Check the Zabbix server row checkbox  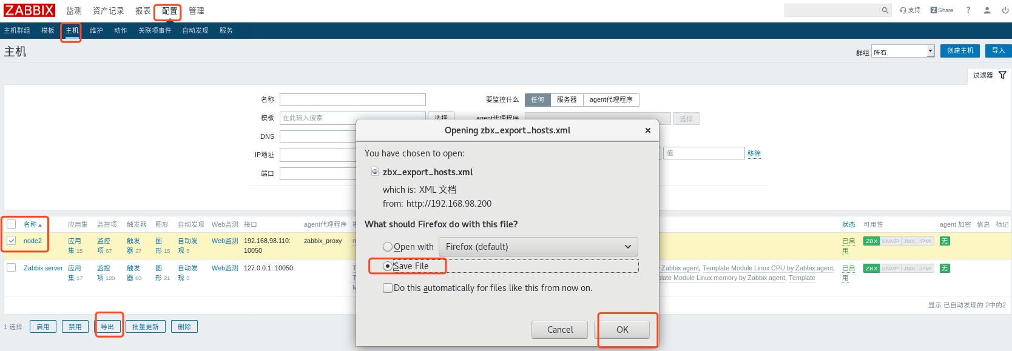pos(12,267)
